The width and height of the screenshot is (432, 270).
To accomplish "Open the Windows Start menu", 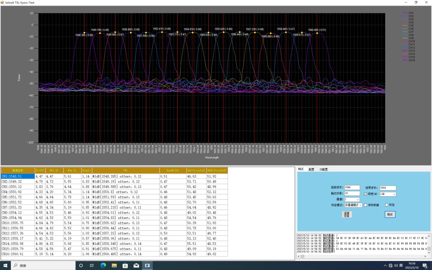I will (5, 265).
